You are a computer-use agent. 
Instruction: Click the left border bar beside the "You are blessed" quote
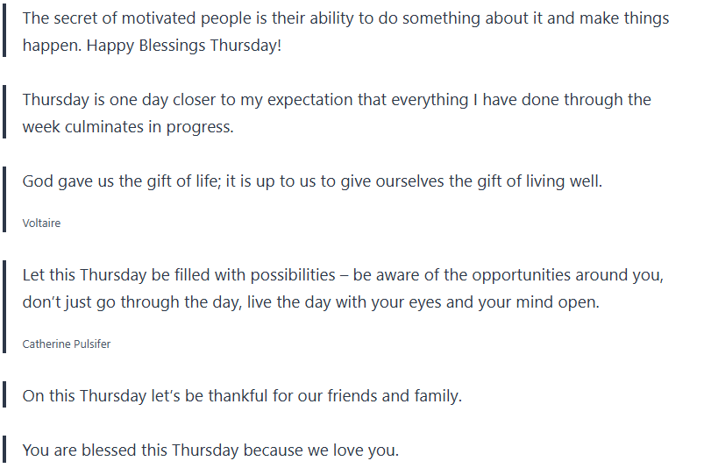[x=4, y=450]
